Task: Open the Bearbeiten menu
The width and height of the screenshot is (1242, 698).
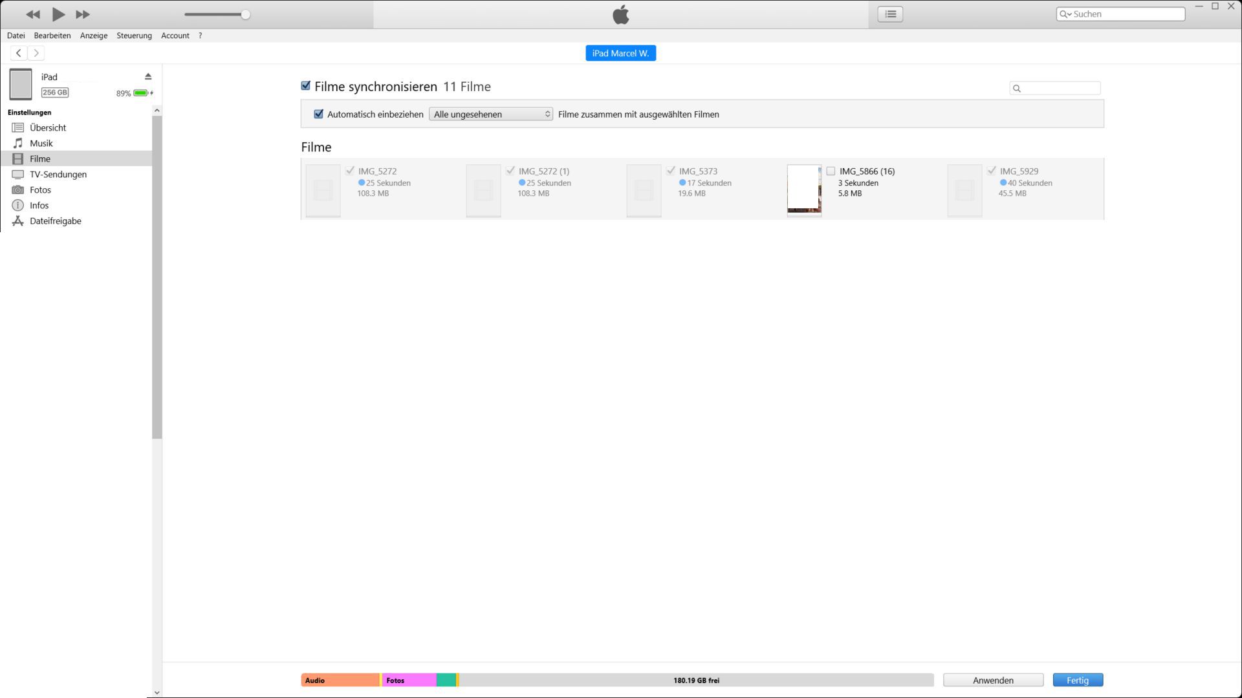Action: [52, 36]
